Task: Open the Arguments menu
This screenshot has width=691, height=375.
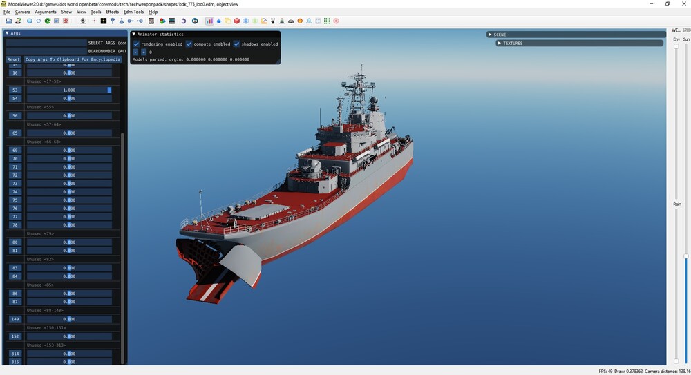Action: (x=46, y=12)
